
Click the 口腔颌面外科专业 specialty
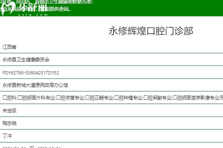[36, 98]
